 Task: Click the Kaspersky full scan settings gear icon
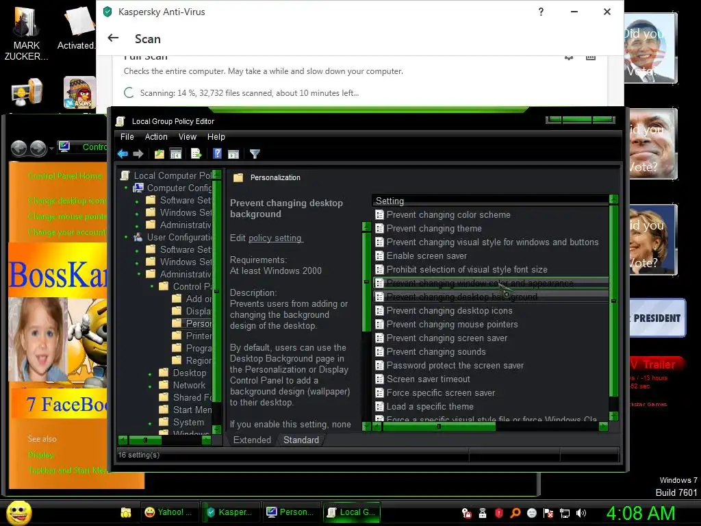[569, 58]
